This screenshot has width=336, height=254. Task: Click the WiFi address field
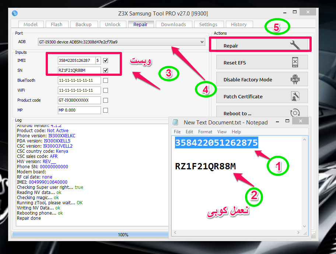[x=79, y=91]
